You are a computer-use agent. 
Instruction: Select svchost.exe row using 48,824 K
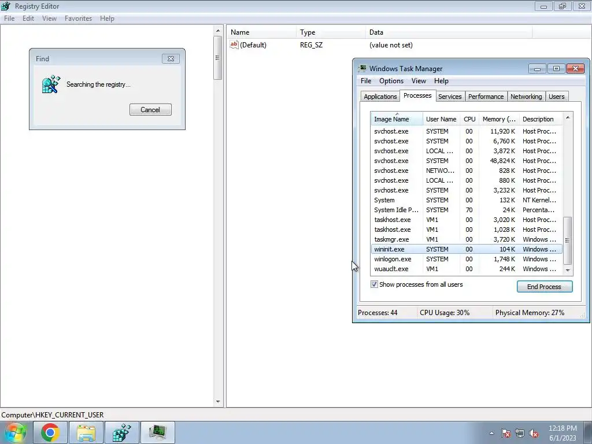click(x=467, y=161)
